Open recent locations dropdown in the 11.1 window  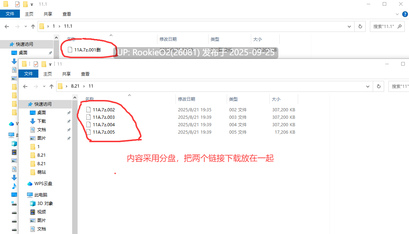click(26, 26)
